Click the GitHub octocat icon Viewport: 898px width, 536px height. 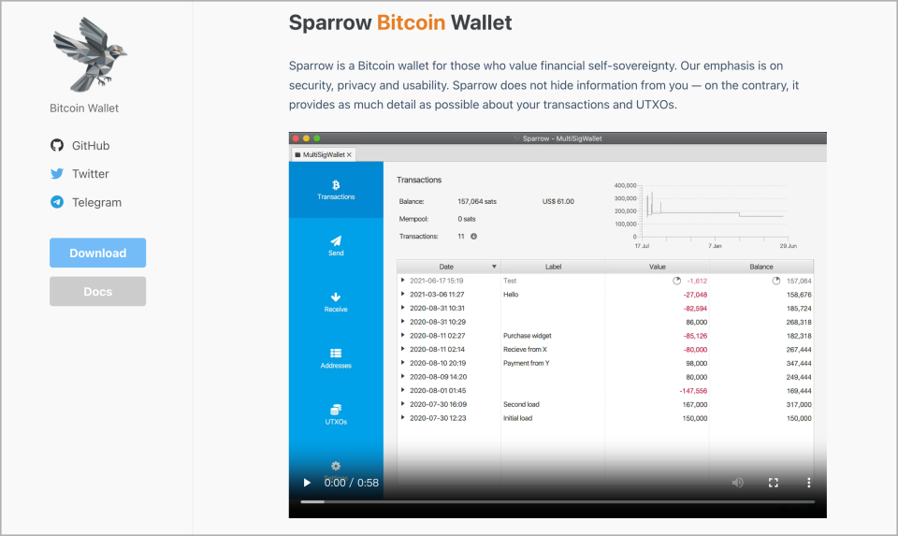tap(57, 145)
